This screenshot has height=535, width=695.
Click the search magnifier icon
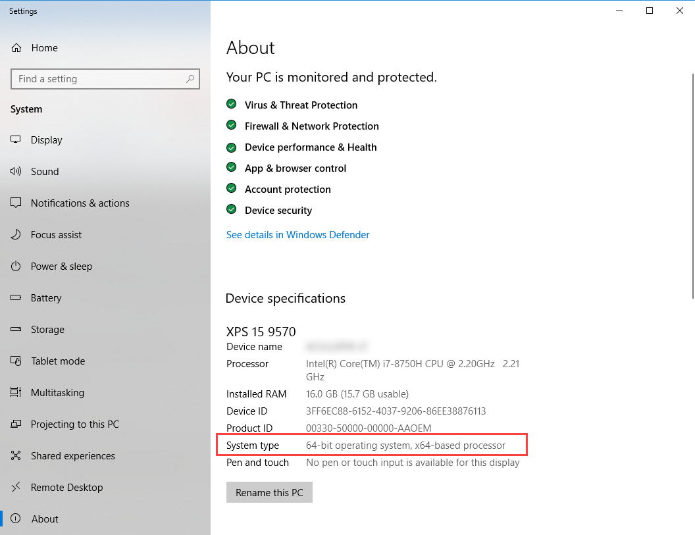point(190,79)
